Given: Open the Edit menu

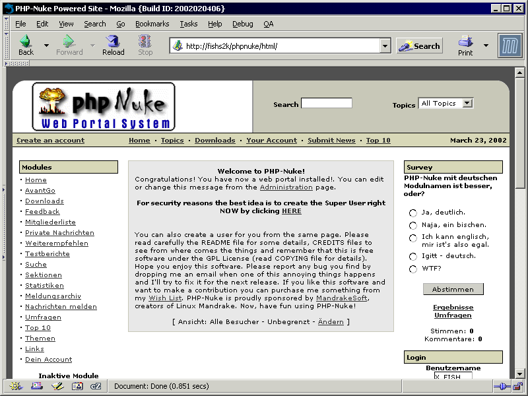Looking at the screenshot, I should pyautogui.click(x=42, y=24).
